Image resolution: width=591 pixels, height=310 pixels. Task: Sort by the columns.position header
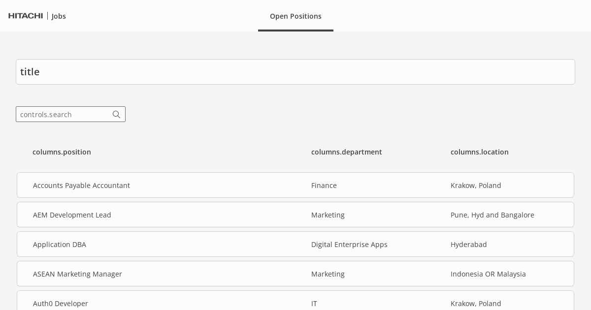coord(62,152)
